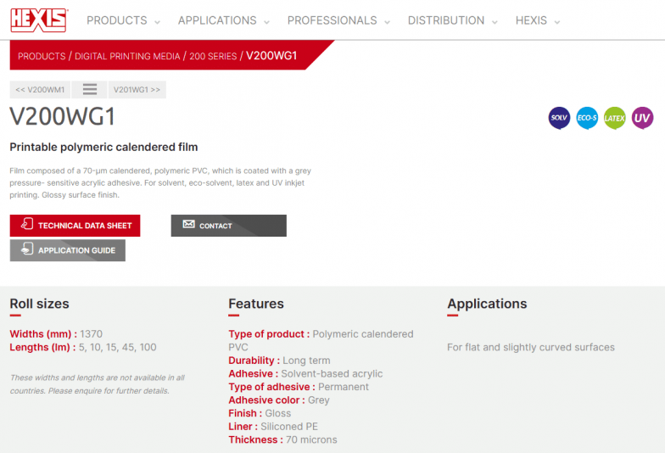
Task: Click the ECO-S eco-solvent badge
Action: pos(587,118)
